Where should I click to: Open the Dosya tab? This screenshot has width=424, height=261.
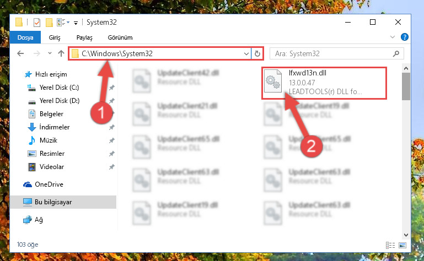[x=25, y=37]
